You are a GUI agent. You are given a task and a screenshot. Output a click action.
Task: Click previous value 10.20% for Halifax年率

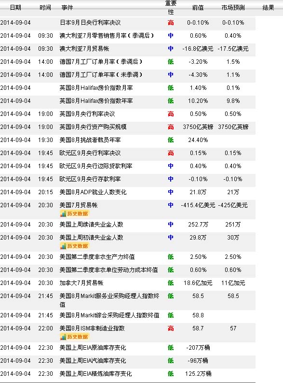pos(198,101)
